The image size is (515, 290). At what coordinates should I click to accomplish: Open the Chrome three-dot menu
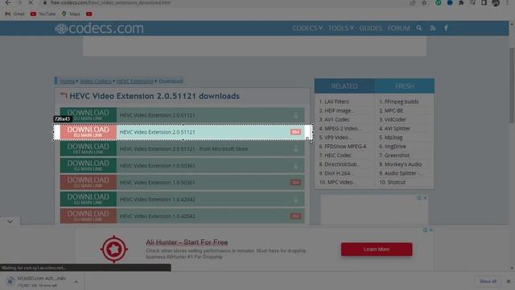pos(507,3)
